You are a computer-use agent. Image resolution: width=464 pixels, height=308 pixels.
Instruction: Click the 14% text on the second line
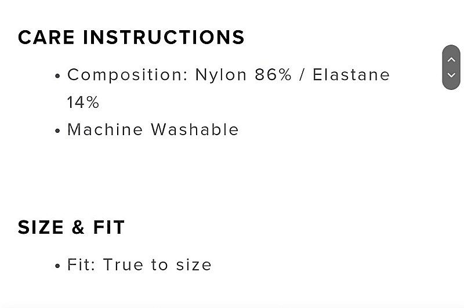83,102
